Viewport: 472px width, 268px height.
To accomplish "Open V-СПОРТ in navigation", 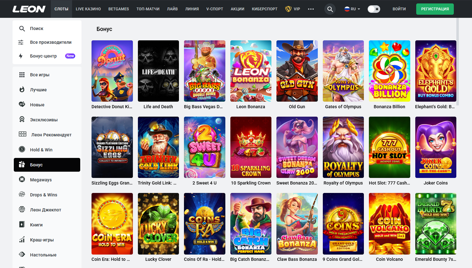I will [215, 9].
